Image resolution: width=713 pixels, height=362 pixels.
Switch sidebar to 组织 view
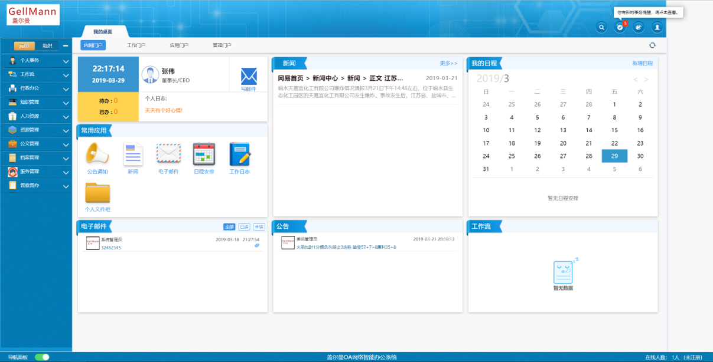tap(47, 46)
